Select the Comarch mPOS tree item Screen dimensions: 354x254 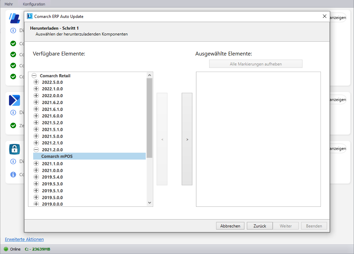(90, 156)
